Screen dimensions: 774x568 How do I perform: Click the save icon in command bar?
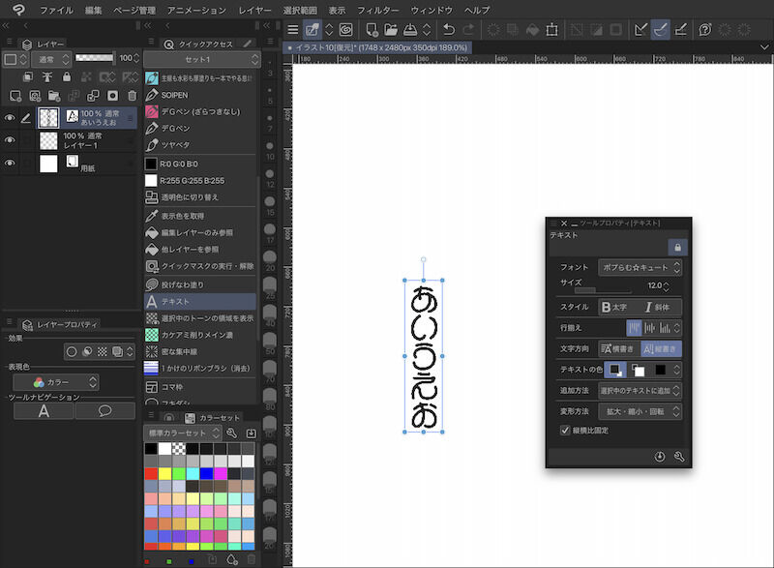(410, 30)
